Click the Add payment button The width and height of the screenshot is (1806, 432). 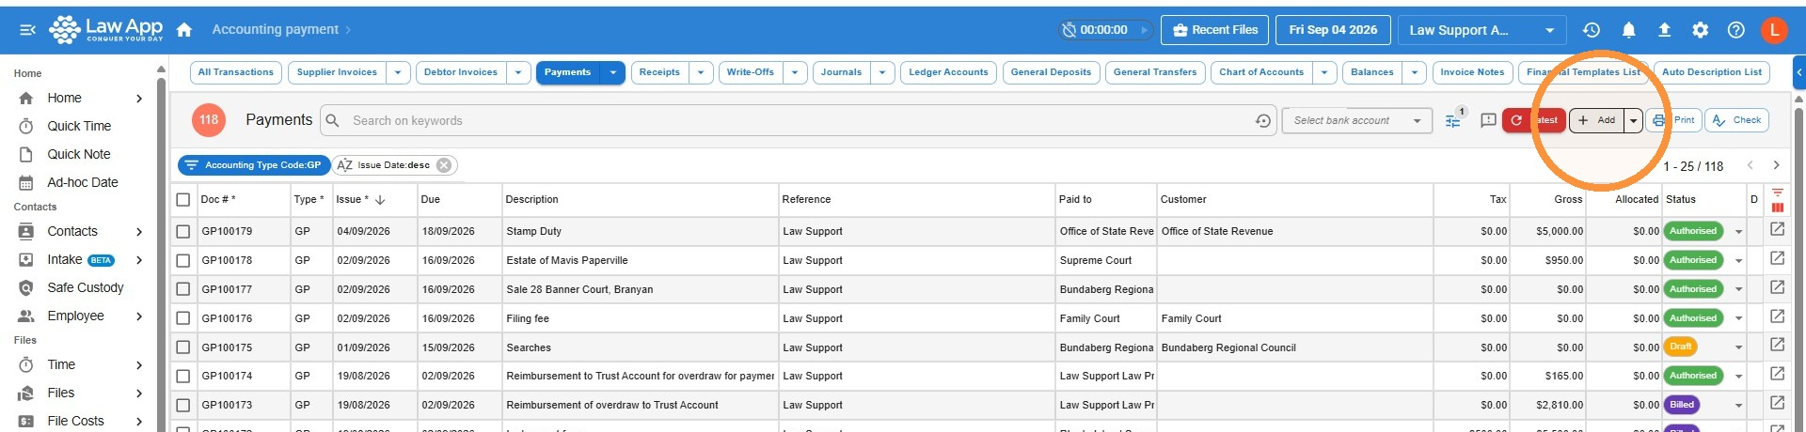(1597, 120)
